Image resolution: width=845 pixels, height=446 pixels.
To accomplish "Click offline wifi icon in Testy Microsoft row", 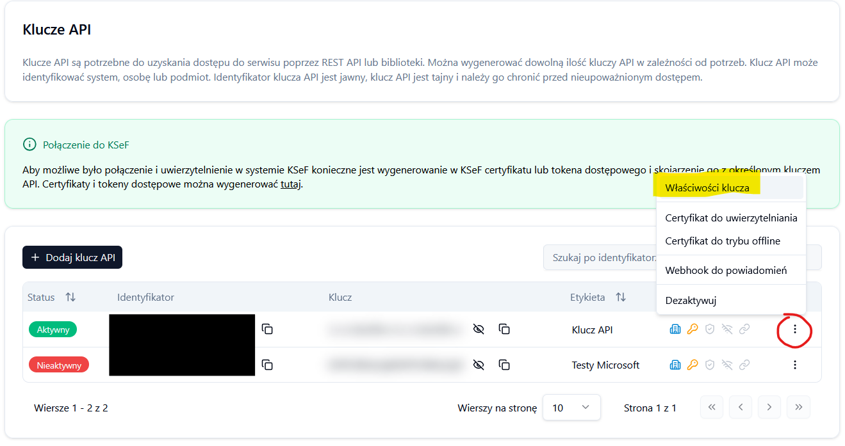I will coord(726,365).
